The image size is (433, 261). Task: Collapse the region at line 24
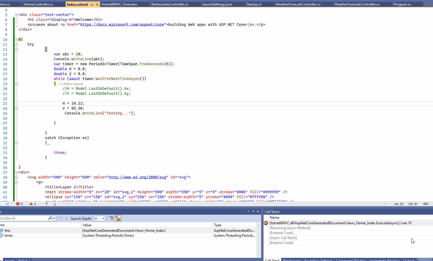point(16,108)
